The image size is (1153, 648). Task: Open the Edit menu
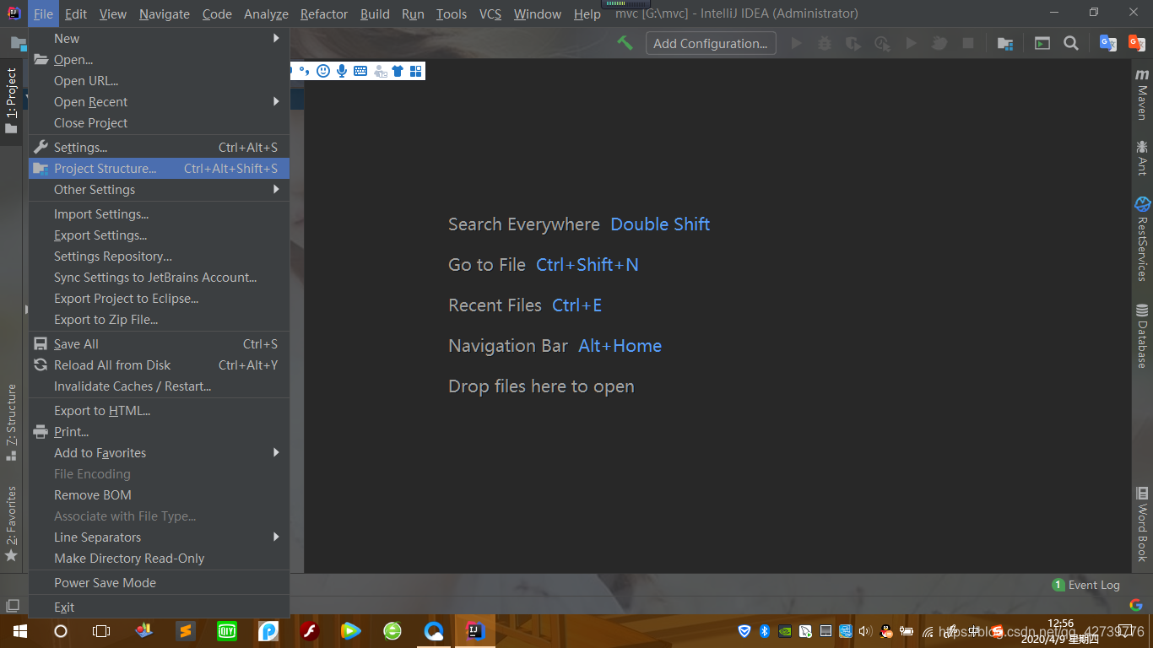pos(76,13)
